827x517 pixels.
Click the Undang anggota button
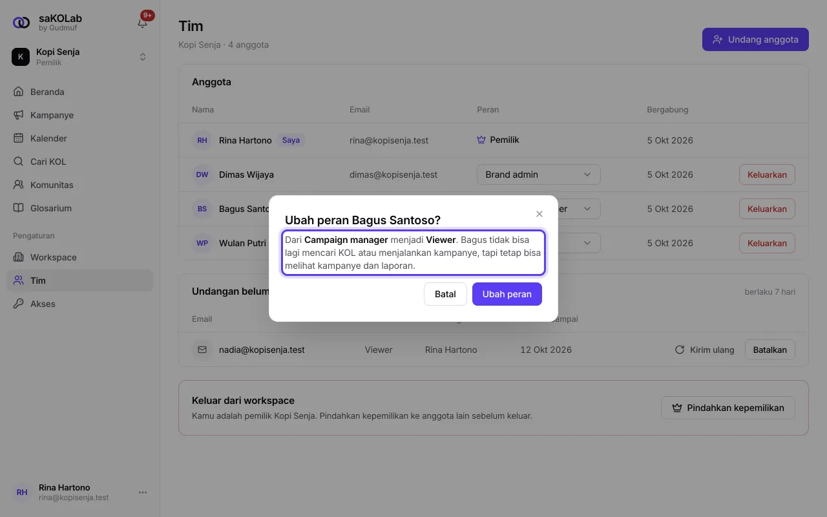pos(755,39)
